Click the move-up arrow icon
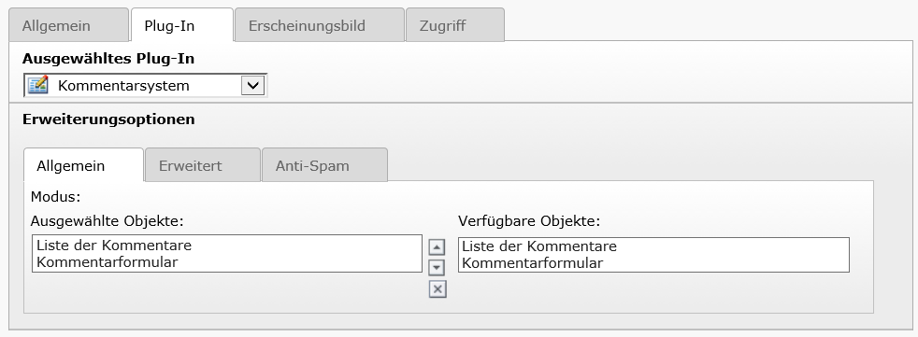Image resolution: width=918 pixels, height=337 pixels. point(437,247)
